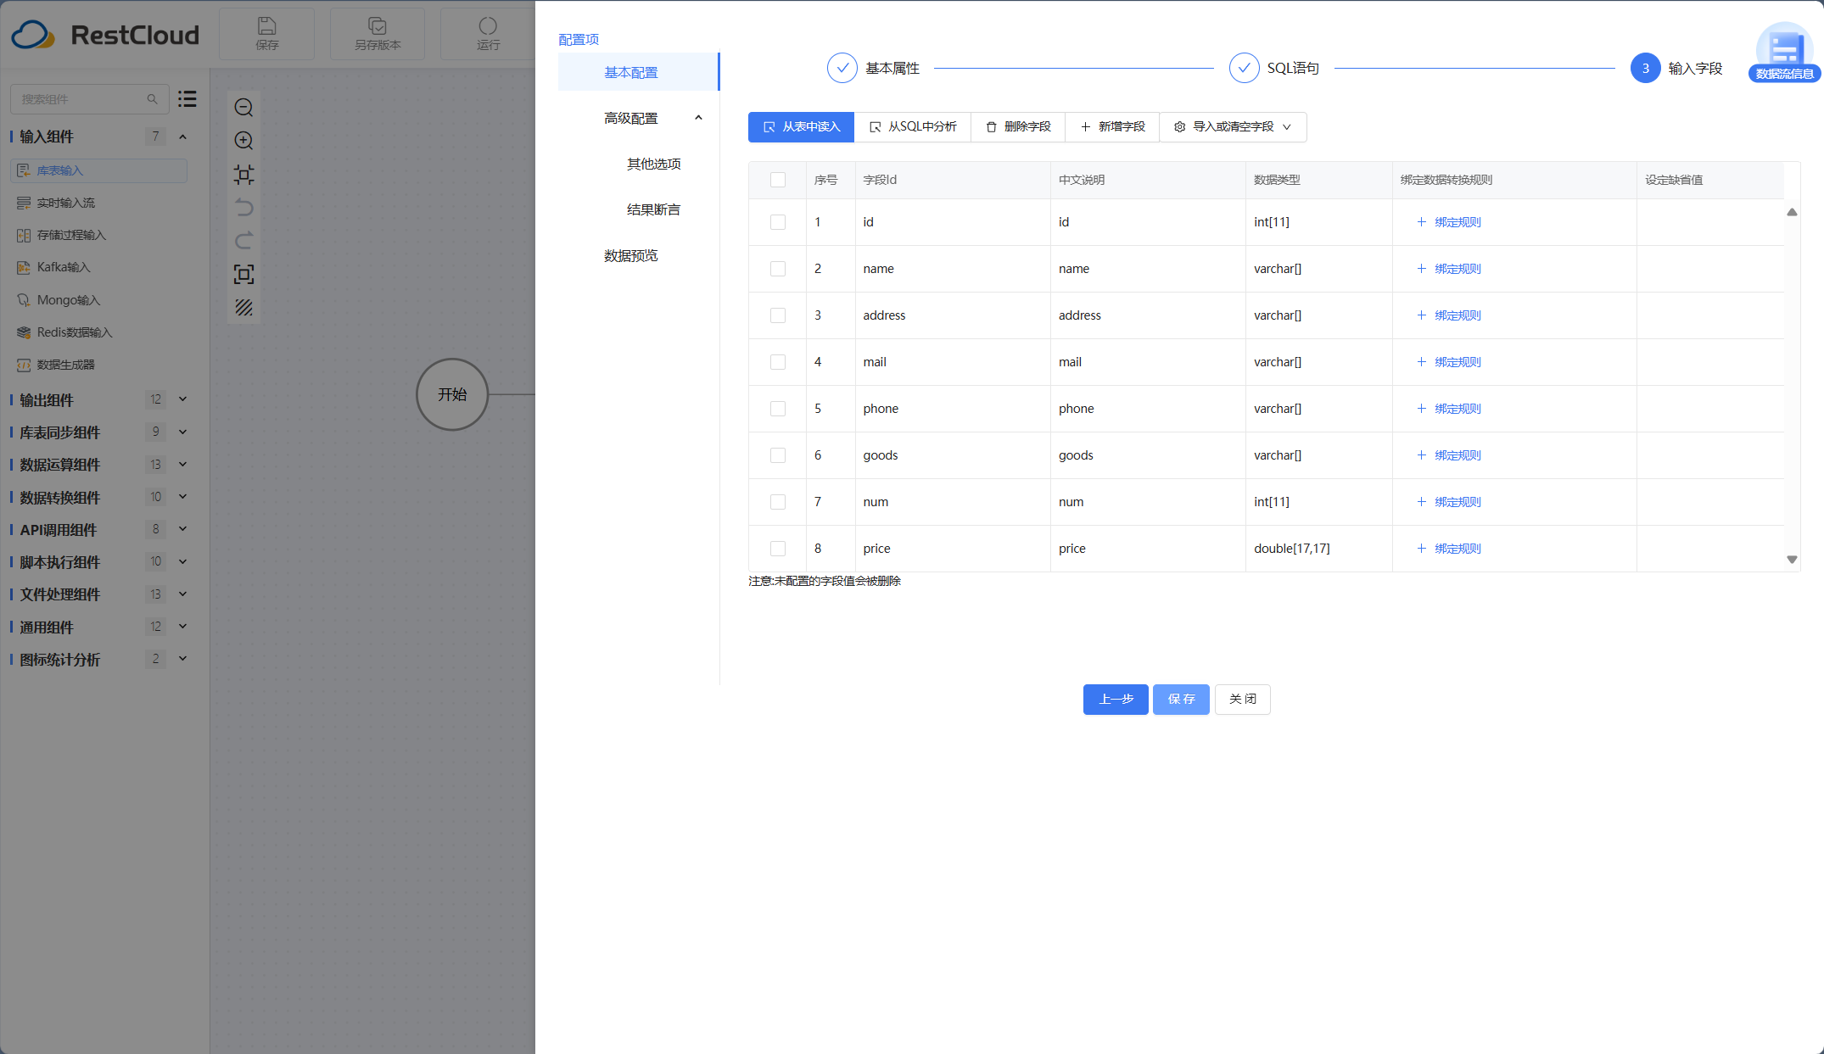Click the table scrollbar up arrow
Image resolution: width=1824 pixels, height=1054 pixels.
(1792, 212)
